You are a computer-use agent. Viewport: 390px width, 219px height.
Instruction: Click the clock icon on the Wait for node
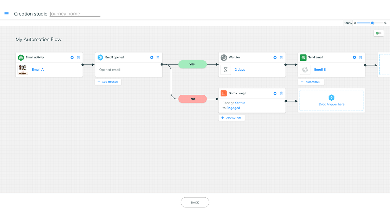224,57
